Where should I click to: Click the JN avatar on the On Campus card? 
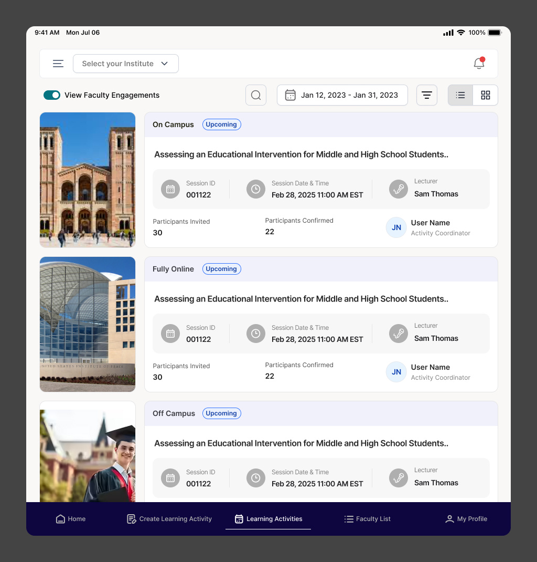(396, 227)
